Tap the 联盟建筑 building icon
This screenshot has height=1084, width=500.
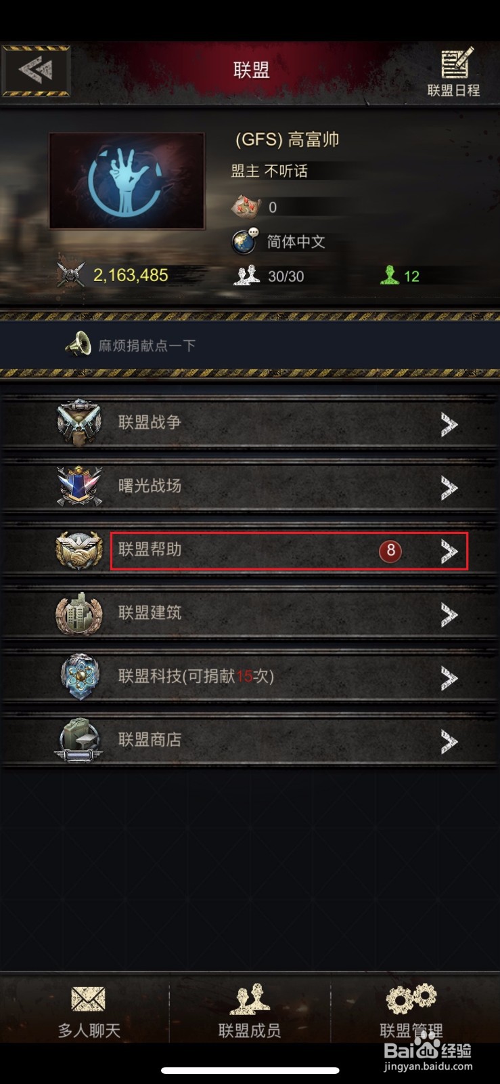79,613
